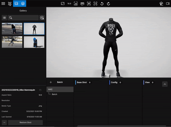Click the Aspect Ratio 16:9 value
171x127 pixels.
click(40, 95)
